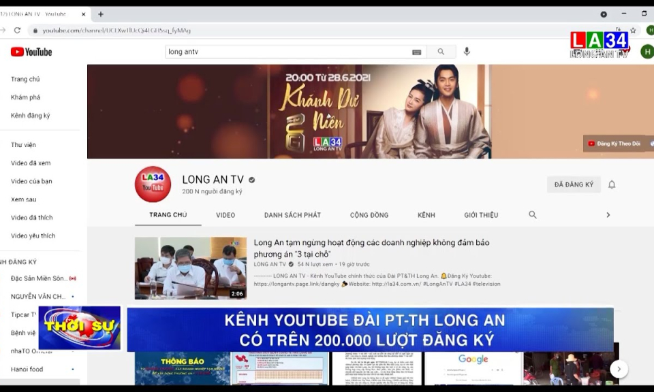Image resolution: width=654 pixels, height=392 pixels.
Task: Open the THÔNG BÁO video thumbnail
Action: pyautogui.click(x=182, y=368)
